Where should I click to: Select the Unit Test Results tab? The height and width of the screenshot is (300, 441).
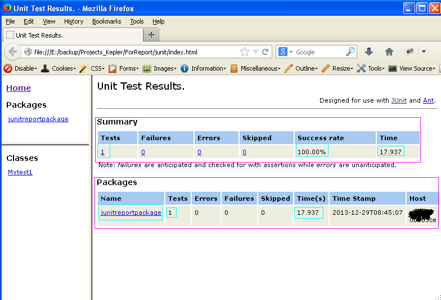click(73, 35)
